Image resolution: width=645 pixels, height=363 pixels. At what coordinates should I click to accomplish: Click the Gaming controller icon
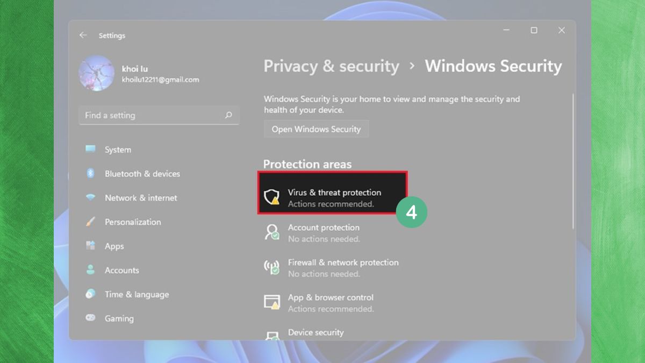(x=90, y=318)
